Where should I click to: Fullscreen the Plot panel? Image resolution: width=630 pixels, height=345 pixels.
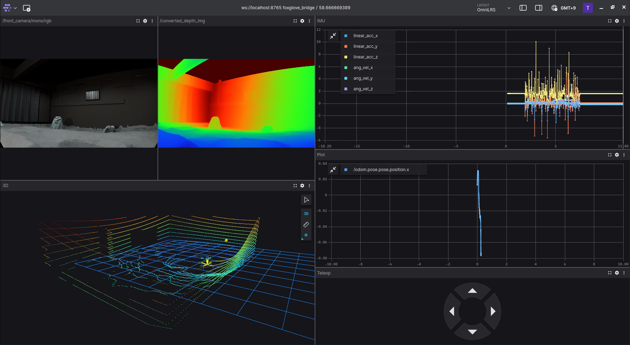coord(610,155)
